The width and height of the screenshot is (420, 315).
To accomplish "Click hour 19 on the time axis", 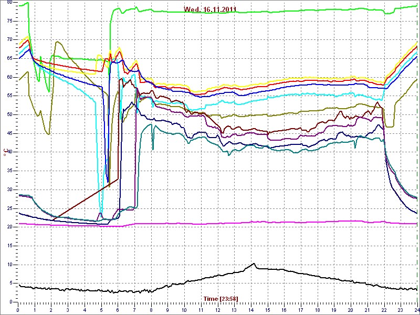I will (x=334, y=309).
